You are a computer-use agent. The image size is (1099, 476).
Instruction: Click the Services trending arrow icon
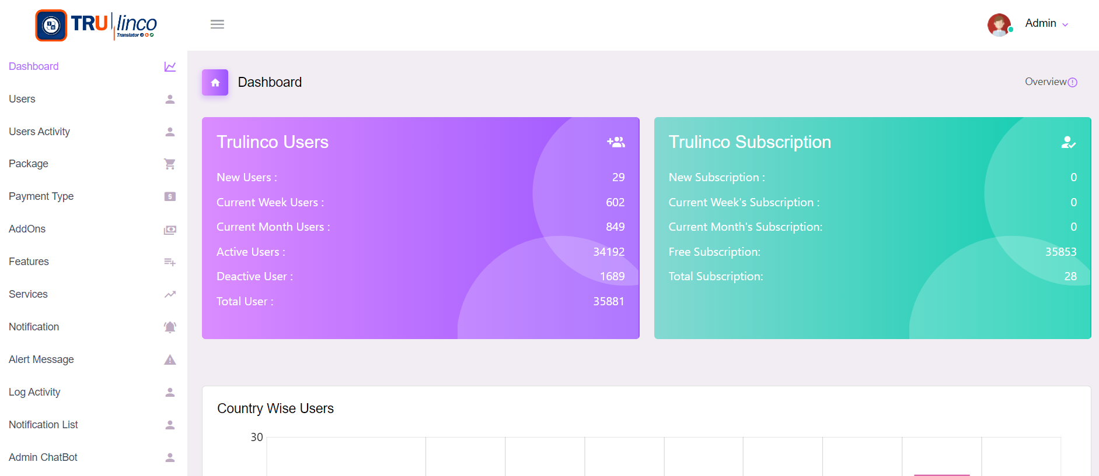pos(170,295)
